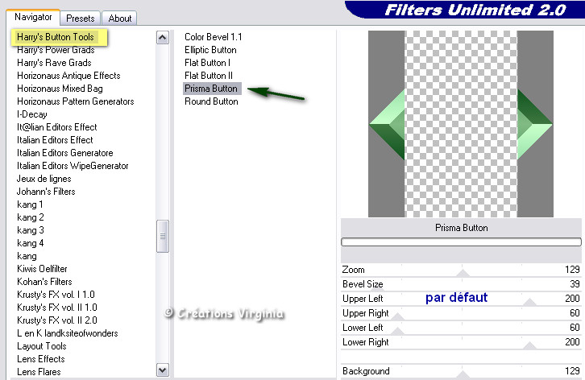This screenshot has height=380, width=585.
Task: Select Kiwis Oelfilter category
Action: (42, 269)
